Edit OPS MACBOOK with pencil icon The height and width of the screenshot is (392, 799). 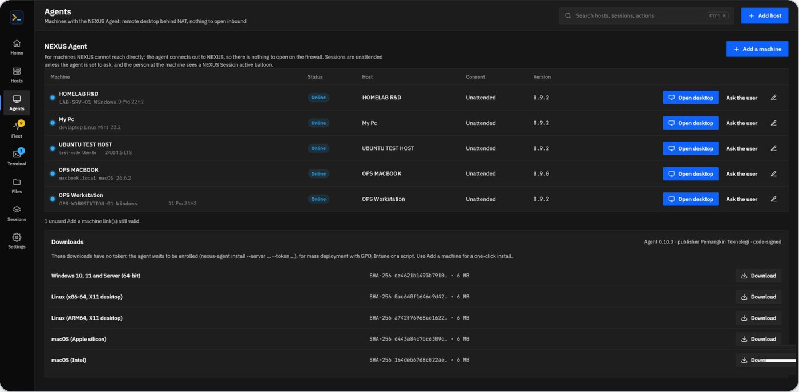tap(774, 173)
